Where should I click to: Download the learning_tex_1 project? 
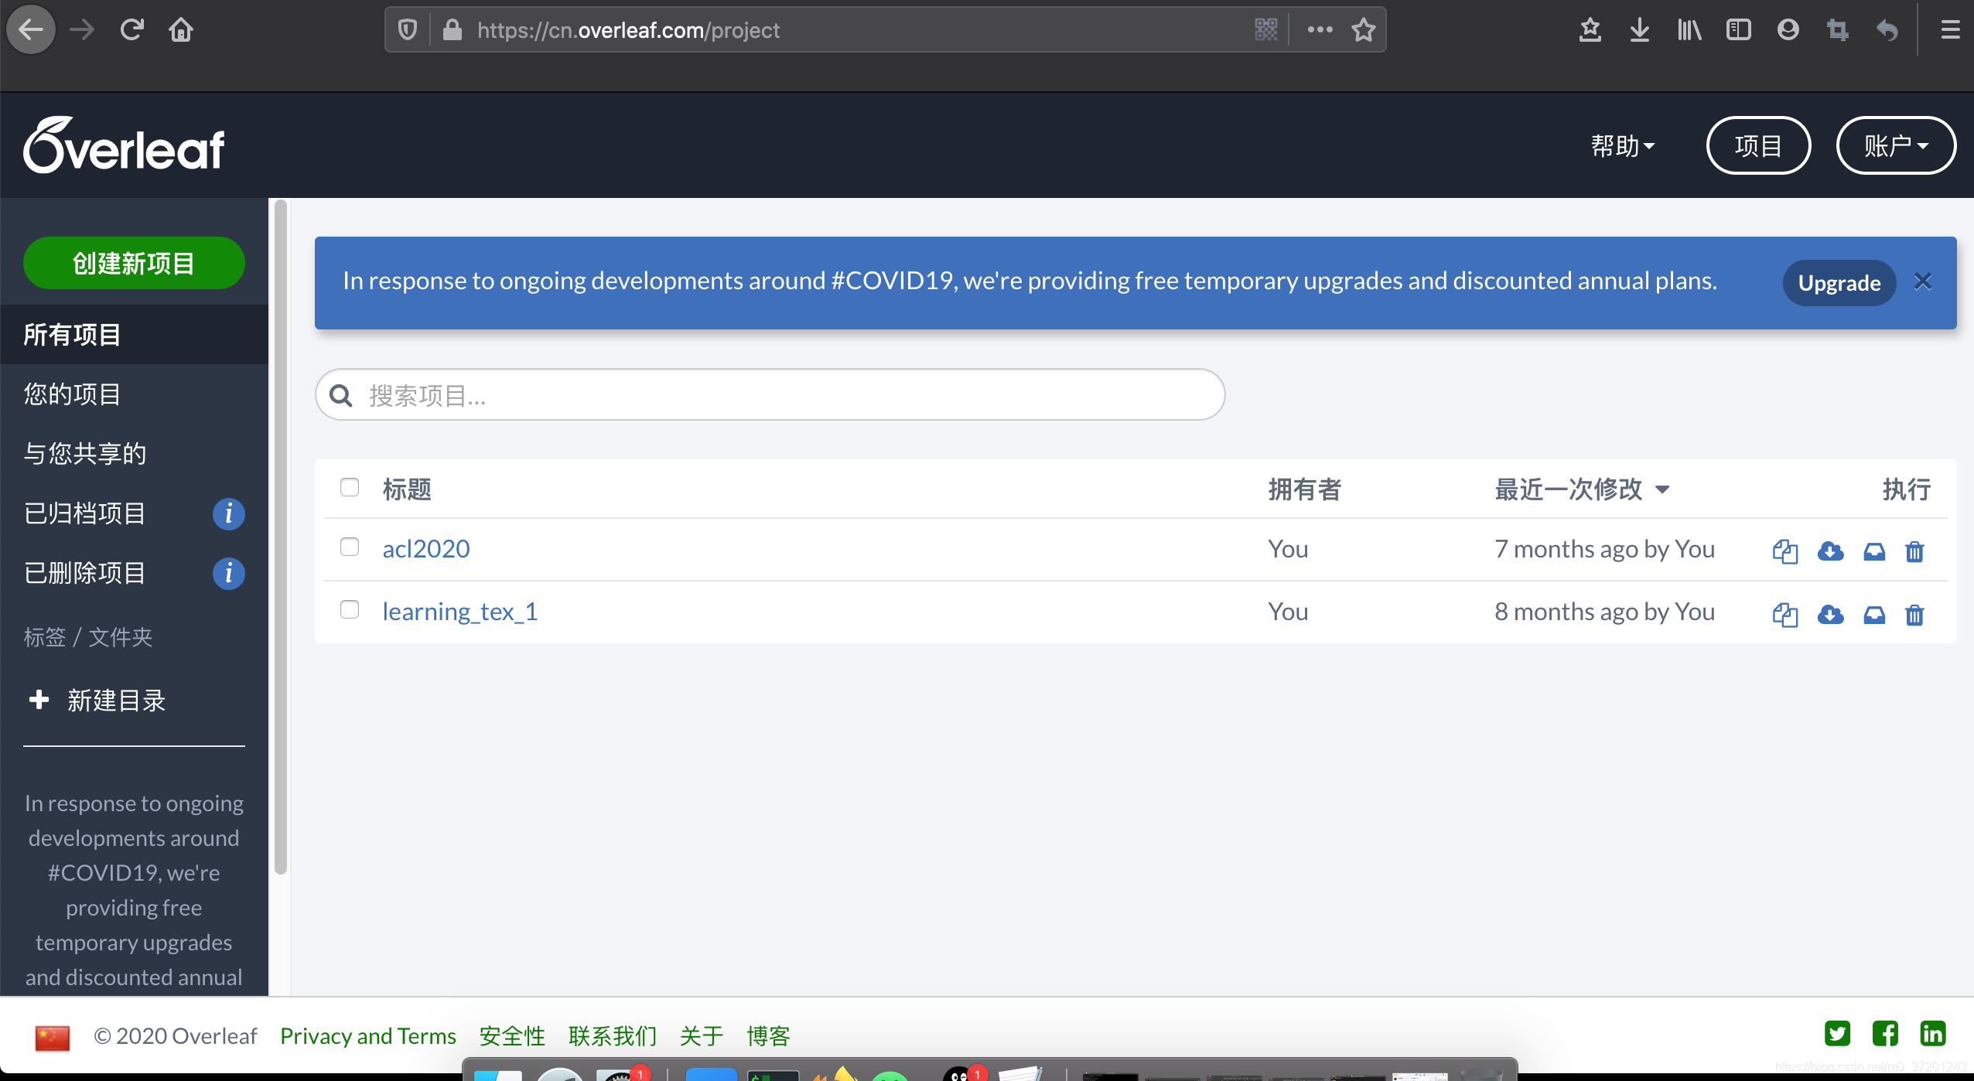click(x=1830, y=615)
